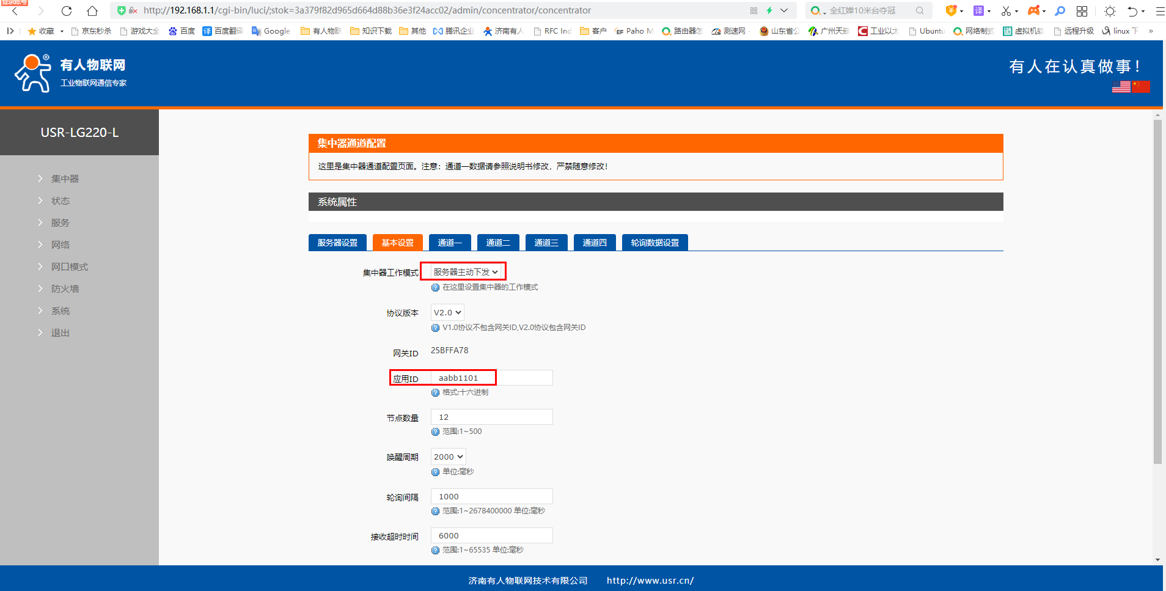This screenshot has width=1166, height=591.
Task: Expand the 防火墙 sidebar menu
Action: (65, 289)
